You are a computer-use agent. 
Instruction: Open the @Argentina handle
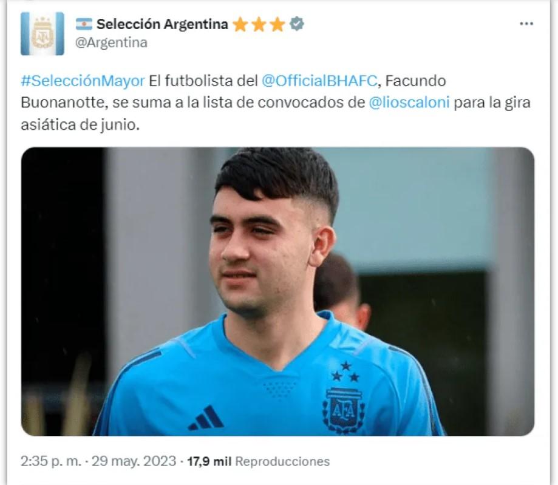111,42
